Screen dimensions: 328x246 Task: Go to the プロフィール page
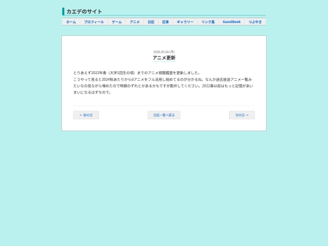coord(94,22)
